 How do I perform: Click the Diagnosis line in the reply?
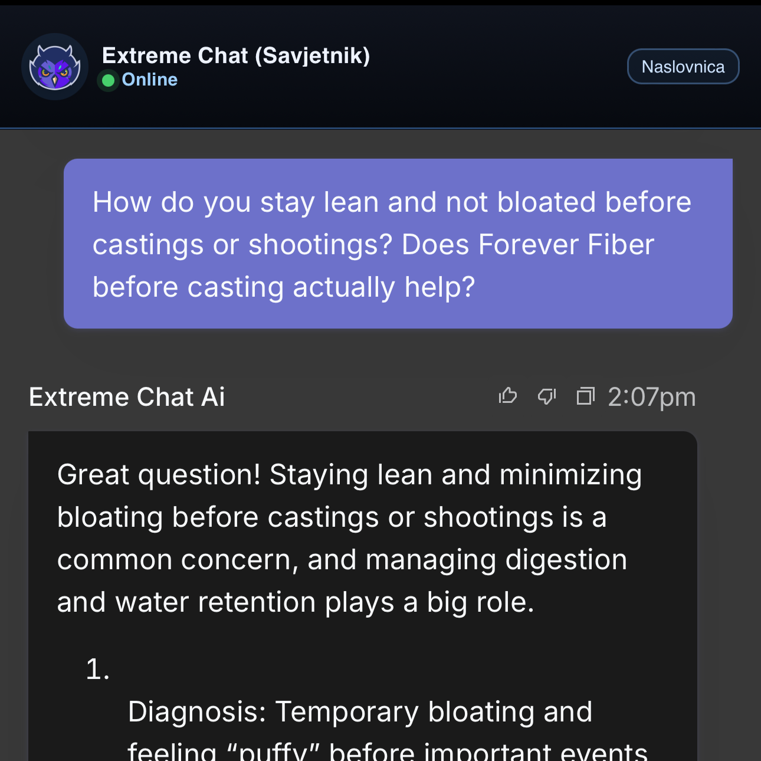(359, 711)
